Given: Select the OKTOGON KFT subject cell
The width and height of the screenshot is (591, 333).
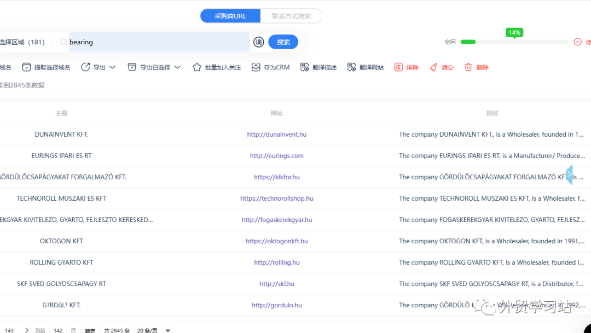Looking at the screenshot, I should 61,241.
